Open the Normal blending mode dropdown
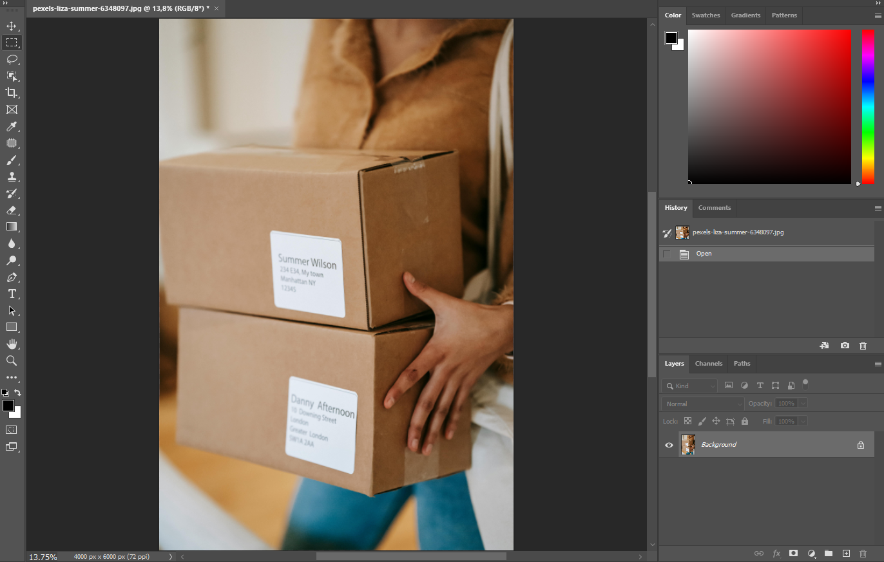884x562 pixels. tap(702, 404)
